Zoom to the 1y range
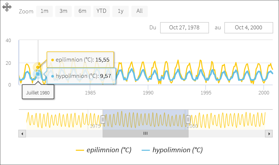279x165 pixels. click(121, 11)
